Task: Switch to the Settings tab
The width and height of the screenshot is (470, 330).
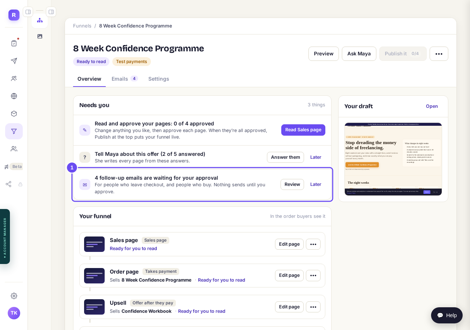Action: [159, 79]
